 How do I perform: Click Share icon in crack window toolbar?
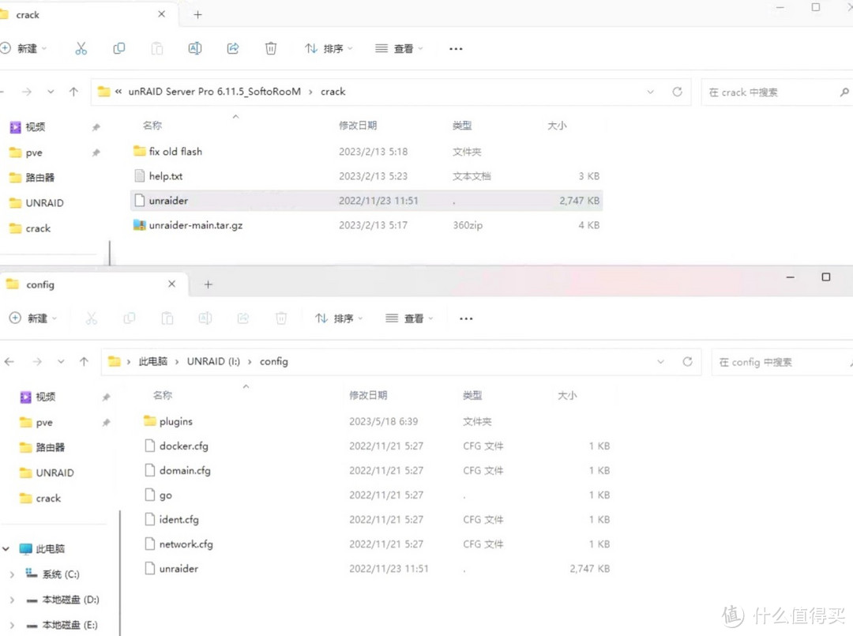click(233, 48)
